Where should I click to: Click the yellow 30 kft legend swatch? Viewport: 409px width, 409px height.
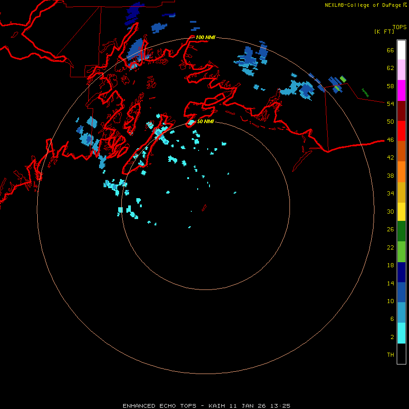click(401, 212)
